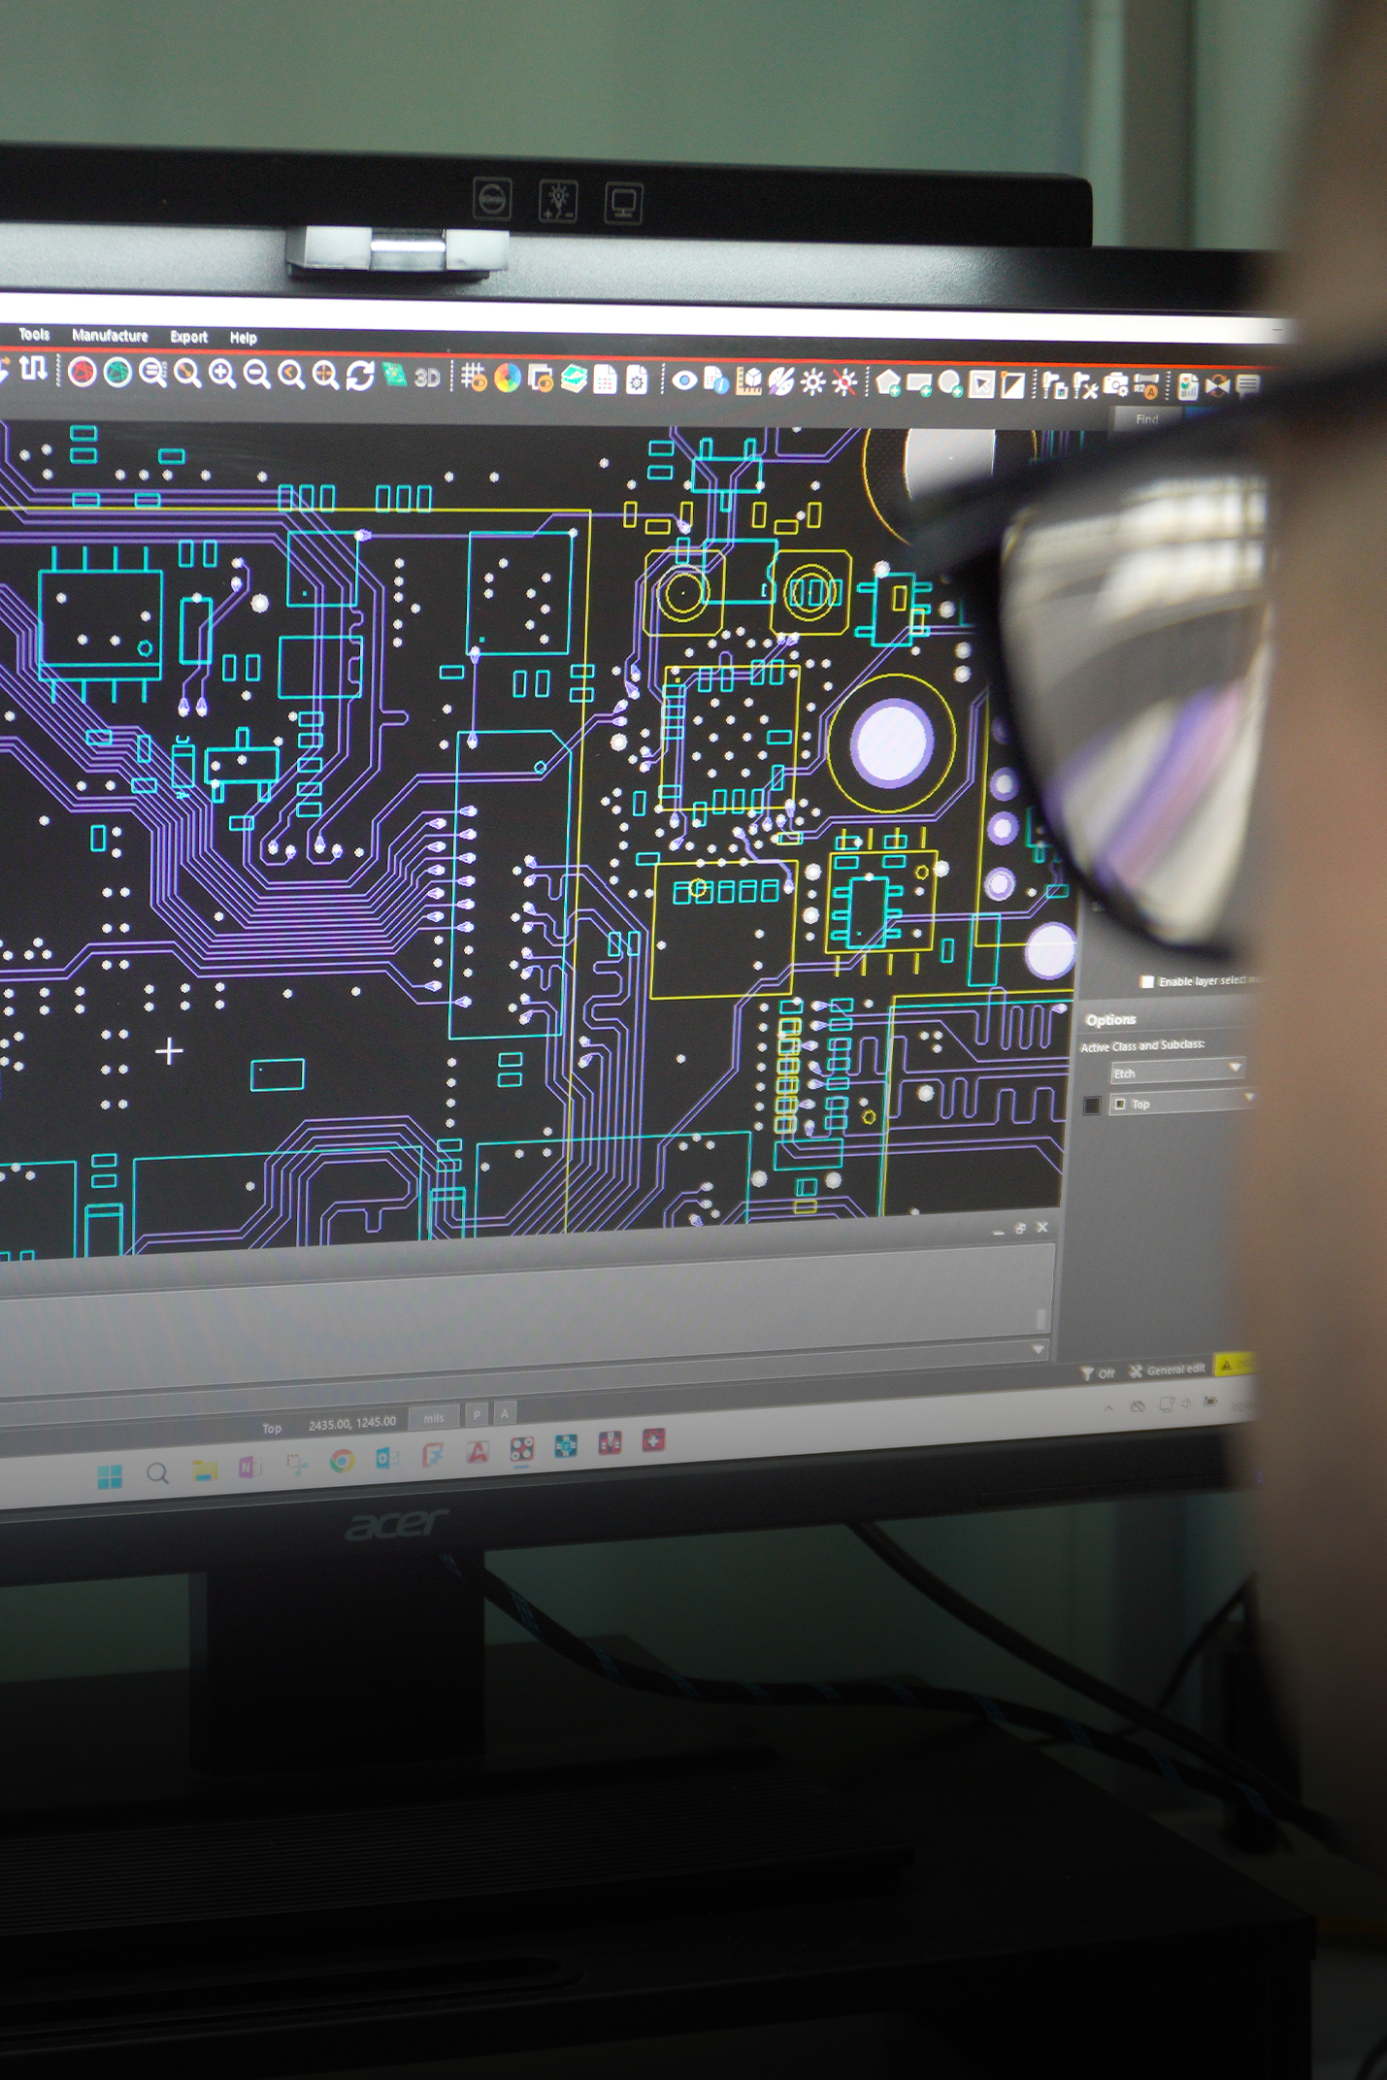Click the General edit mode button

[1168, 1370]
